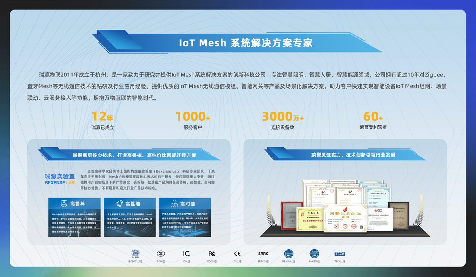
Task: Click the REACH认证 caption
Action: (288, 261)
